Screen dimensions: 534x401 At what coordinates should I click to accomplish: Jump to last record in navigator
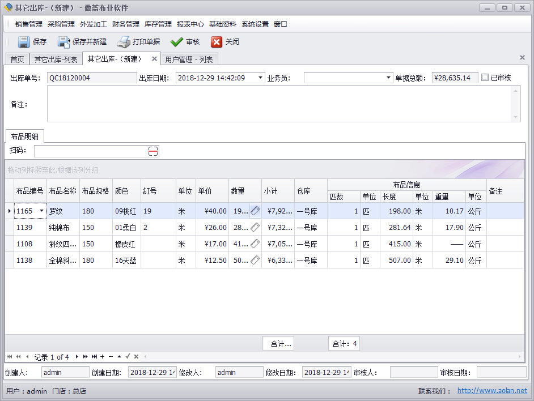94,356
